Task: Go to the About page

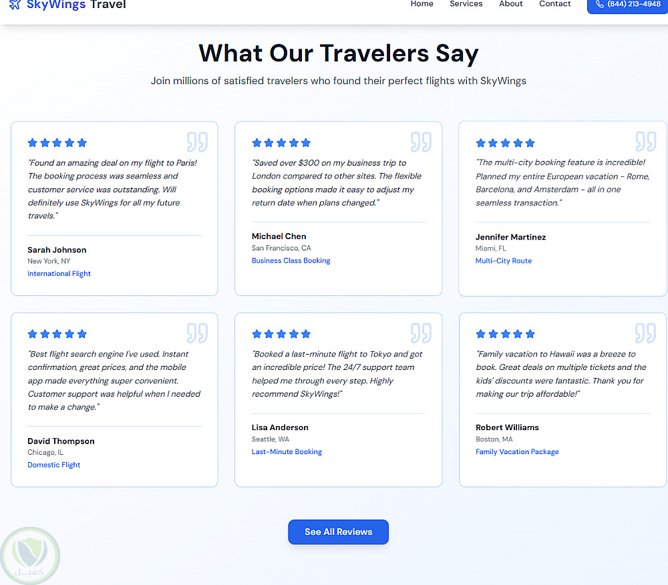Action: 511,4
